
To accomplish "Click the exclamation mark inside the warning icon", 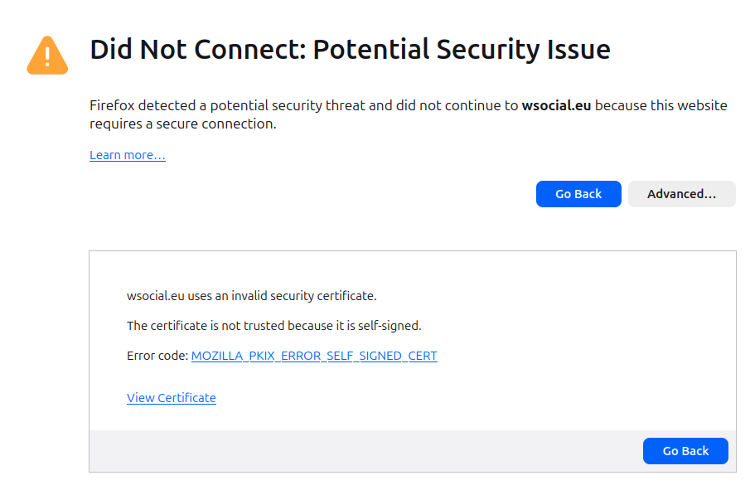I will tap(47, 56).
